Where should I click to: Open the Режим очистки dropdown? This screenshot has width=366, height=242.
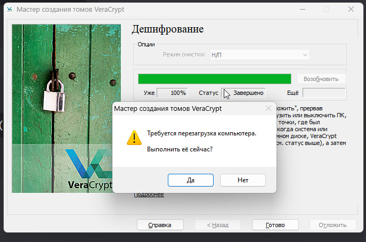(x=260, y=55)
